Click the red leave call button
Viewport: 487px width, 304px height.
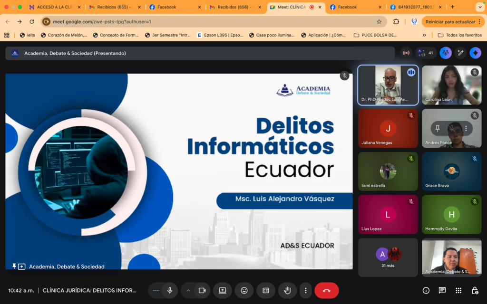[x=326, y=290]
